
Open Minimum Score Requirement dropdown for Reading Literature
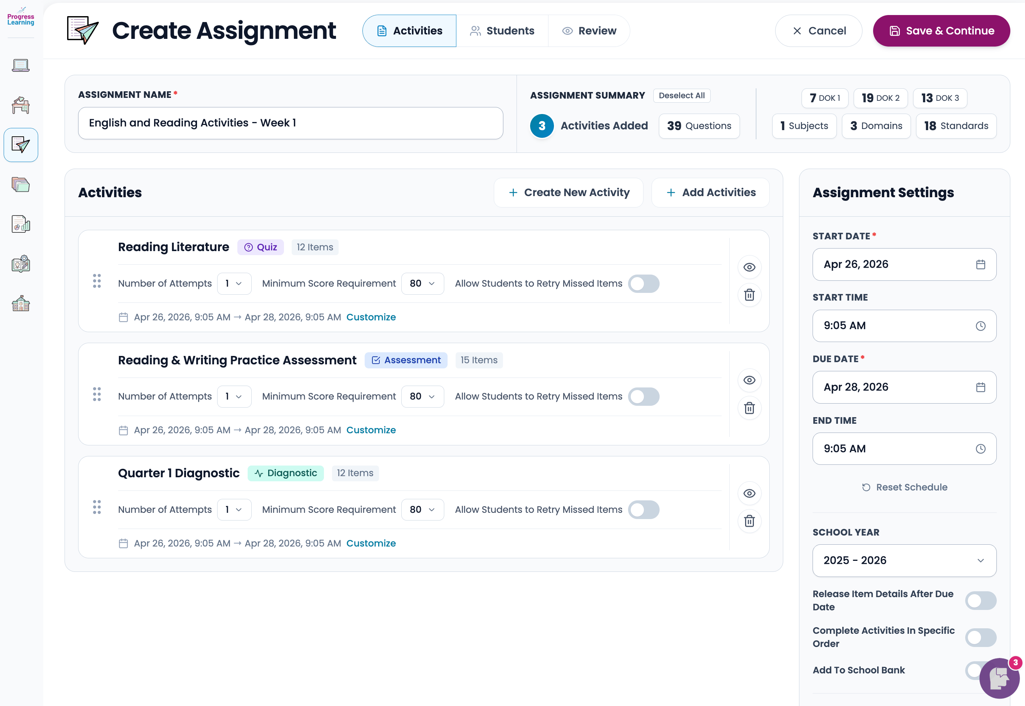[423, 284]
